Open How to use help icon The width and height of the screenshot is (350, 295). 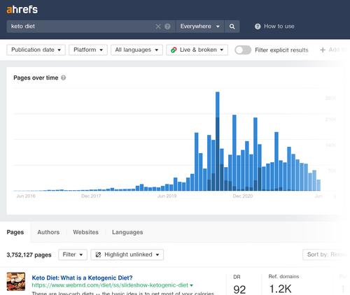[x=258, y=27]
